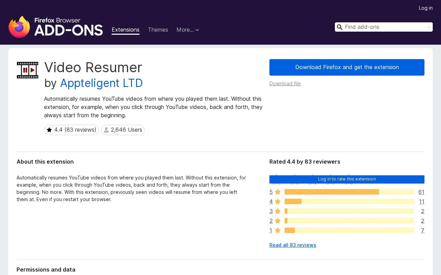Click the Log in link
The height and width of the screenshot is (275, 441).
pos(425,8)
